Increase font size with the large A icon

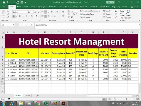[x=35, y=12]
